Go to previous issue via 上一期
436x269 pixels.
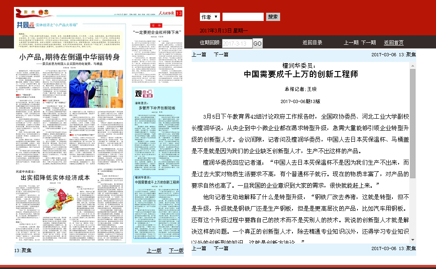[x=351, y=43]
